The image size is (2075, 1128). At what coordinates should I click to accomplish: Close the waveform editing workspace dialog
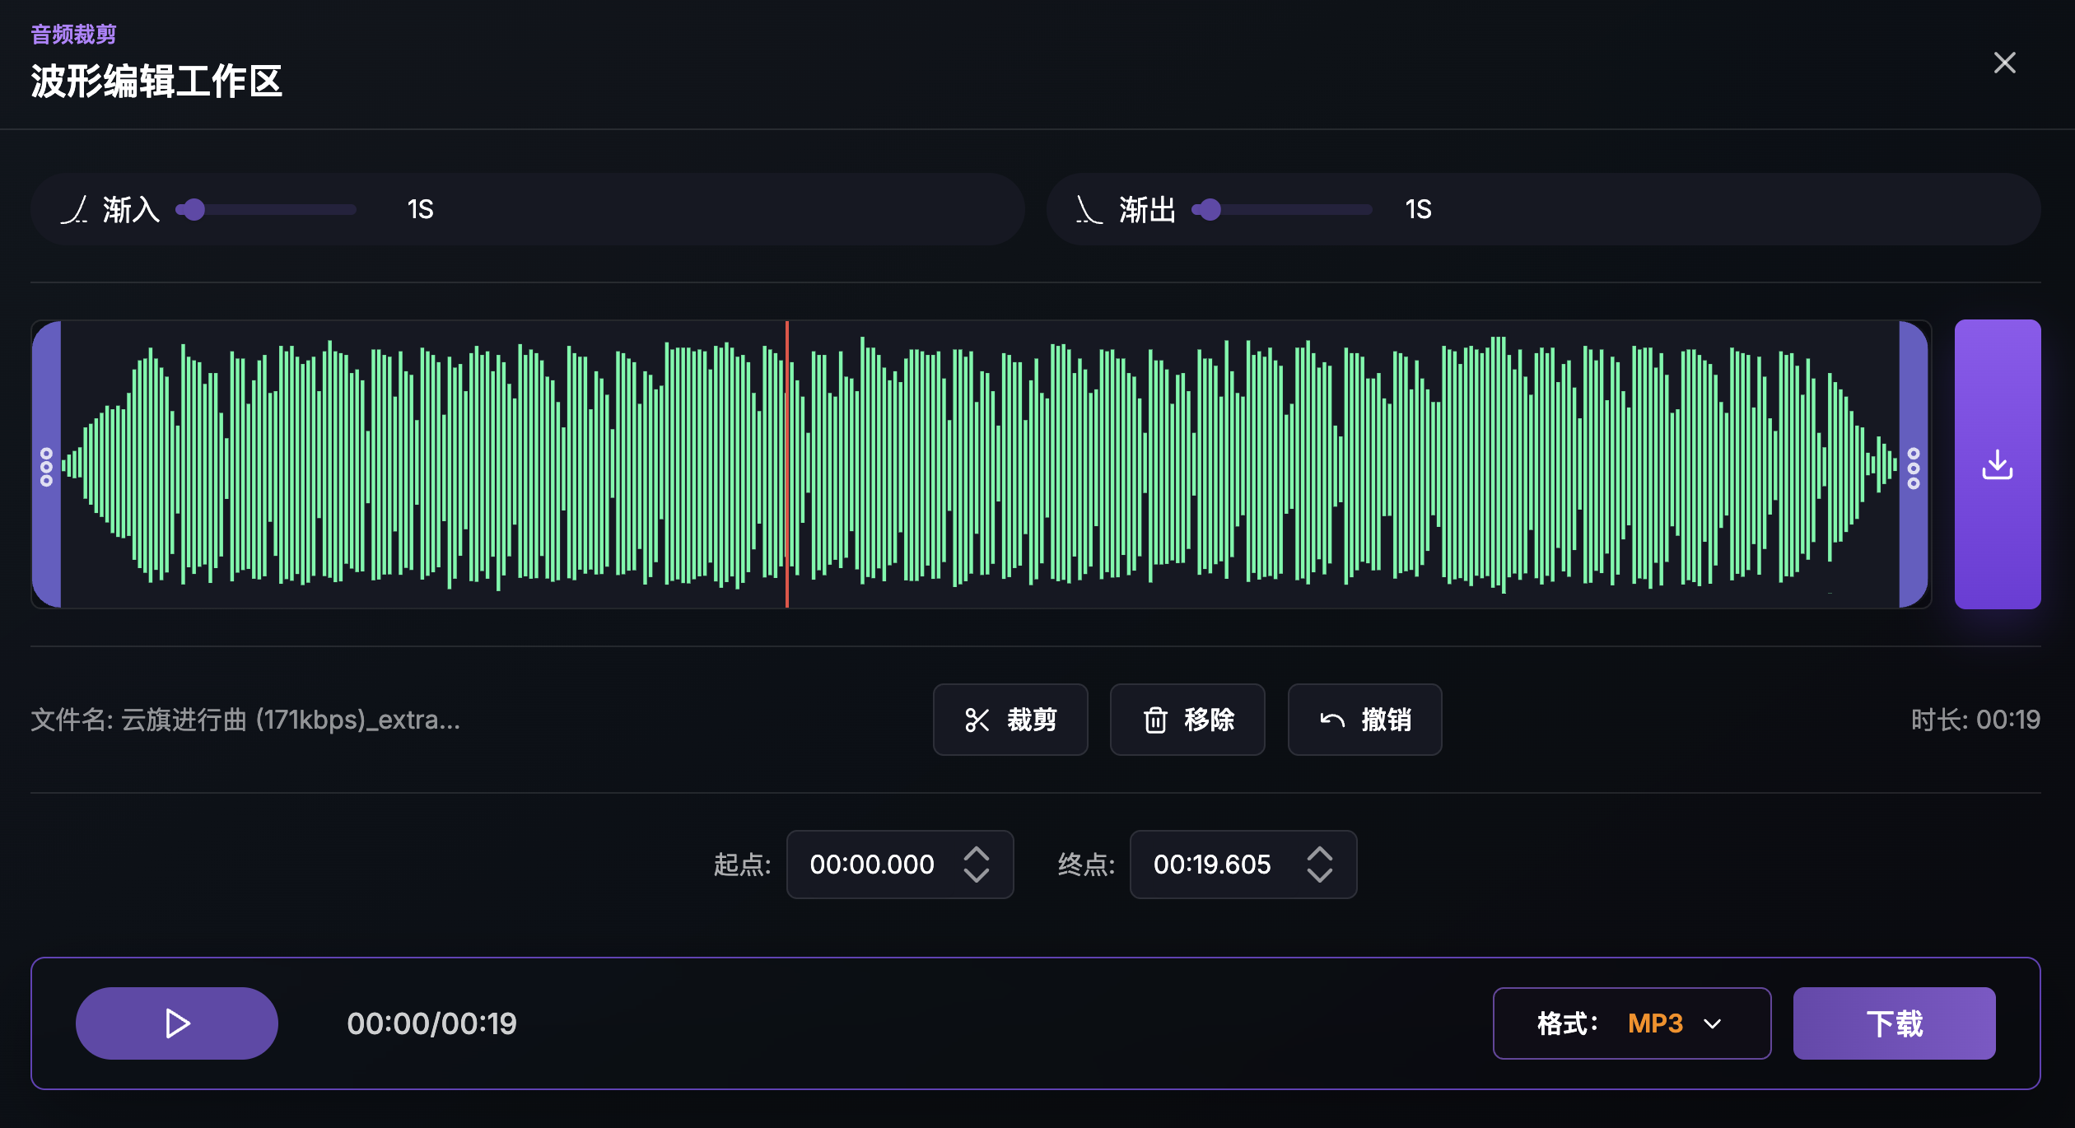pyautogui.click(x=2004, y=63)
